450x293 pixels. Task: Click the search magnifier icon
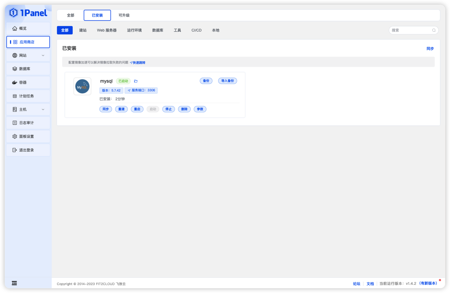pyautogui.click(x=434, y=30)
